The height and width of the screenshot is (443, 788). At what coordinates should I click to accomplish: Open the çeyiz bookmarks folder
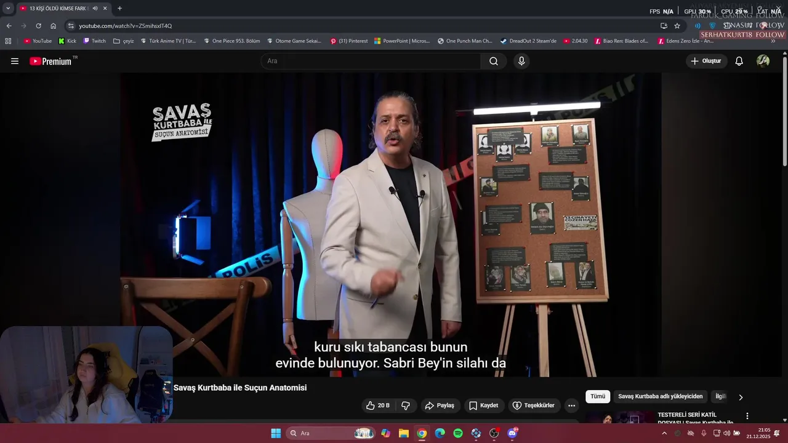123,41
